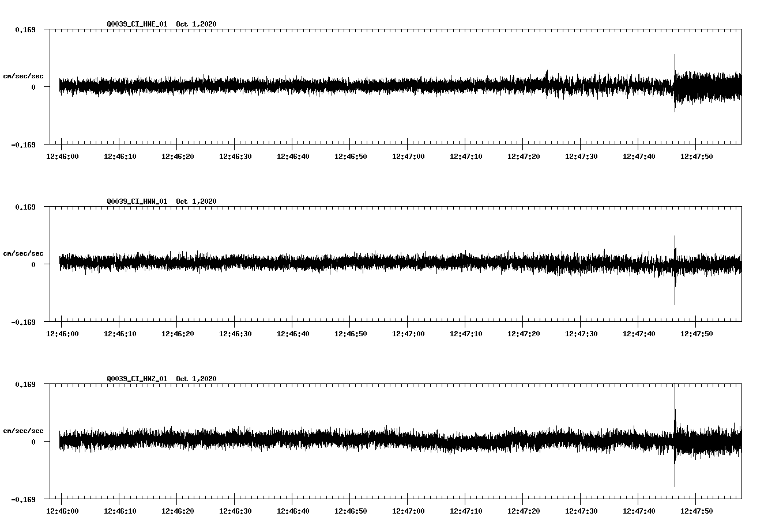Screen dimensions: 783x532
Task: Select the 12:46:00 time tick on top axis
Action: [63, 156]
